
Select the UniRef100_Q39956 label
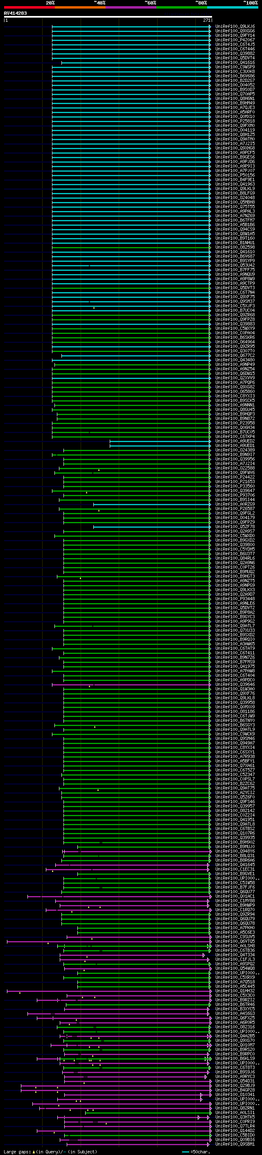click(235, 459)
